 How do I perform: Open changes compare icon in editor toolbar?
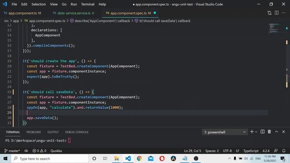point(269,13)
